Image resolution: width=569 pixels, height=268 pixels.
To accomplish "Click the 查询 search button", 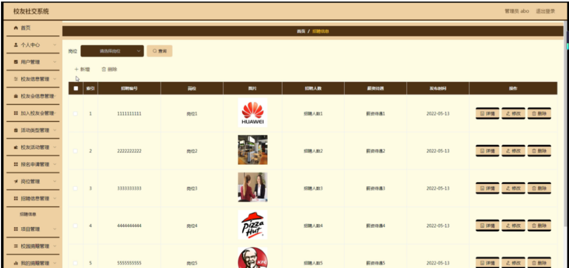I will coord(160,51).
